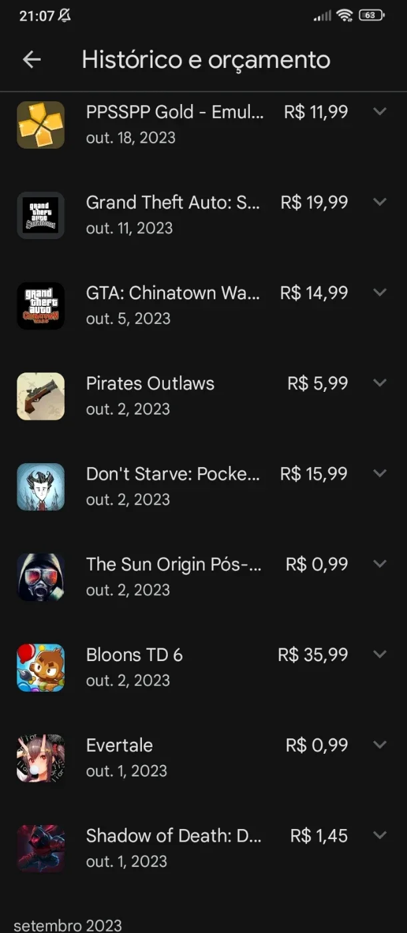Screen dimensions: 407x933
Task: Tap the Wi-Fi status bar icon
Action: point(344,15)
